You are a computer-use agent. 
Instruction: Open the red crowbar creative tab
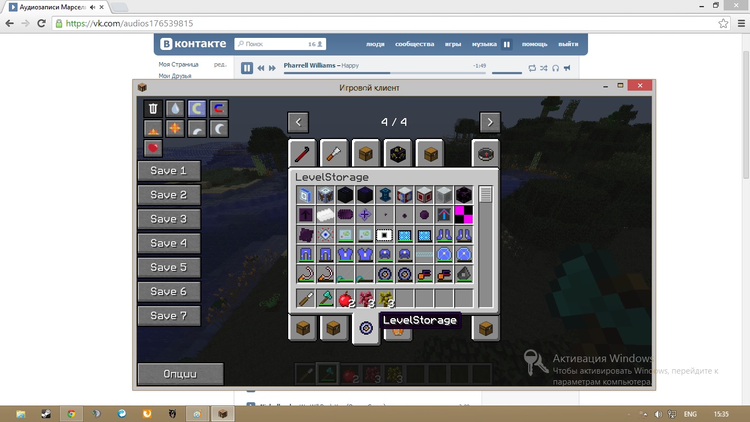point(303,153)
